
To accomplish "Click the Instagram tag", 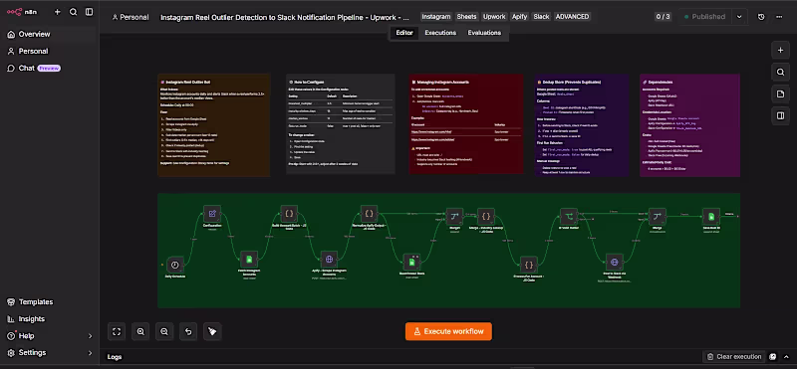I will [436, 17].
